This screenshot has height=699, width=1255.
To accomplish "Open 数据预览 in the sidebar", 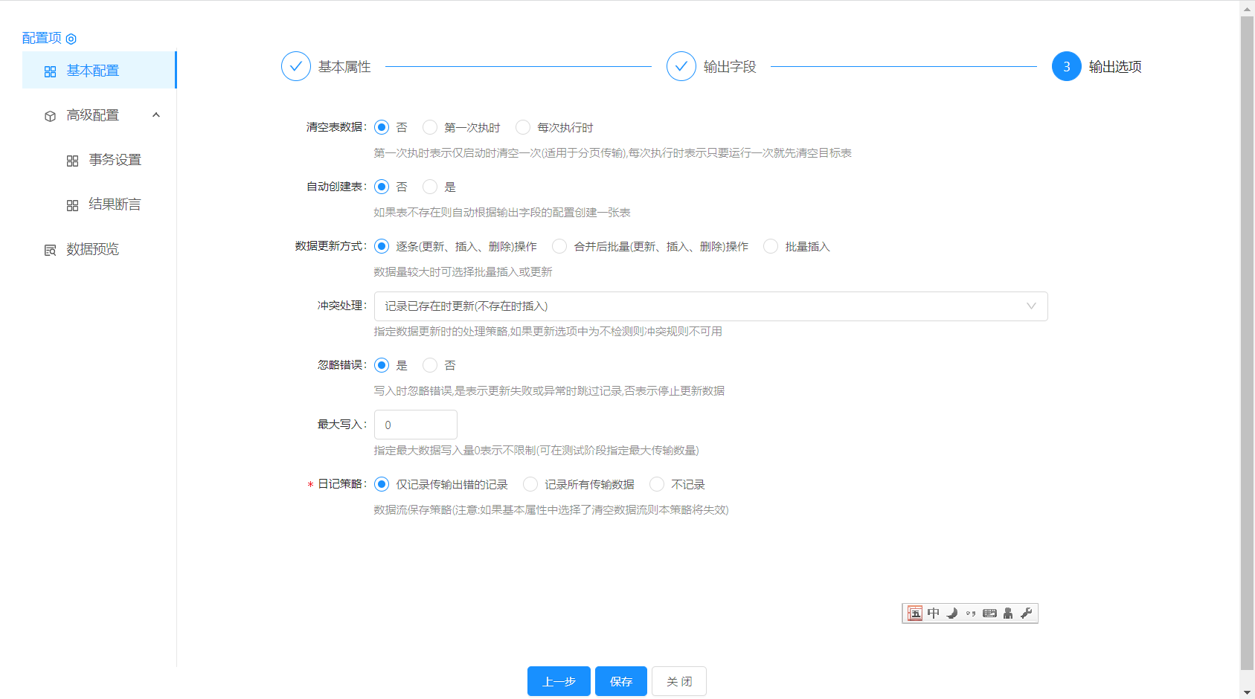I will click(92, 249).
